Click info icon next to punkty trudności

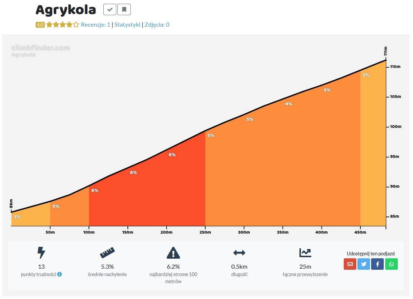[x=60, y=274]
